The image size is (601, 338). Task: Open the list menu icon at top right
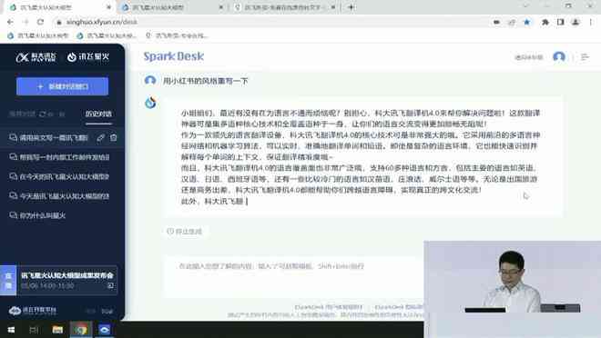point(585,57)
